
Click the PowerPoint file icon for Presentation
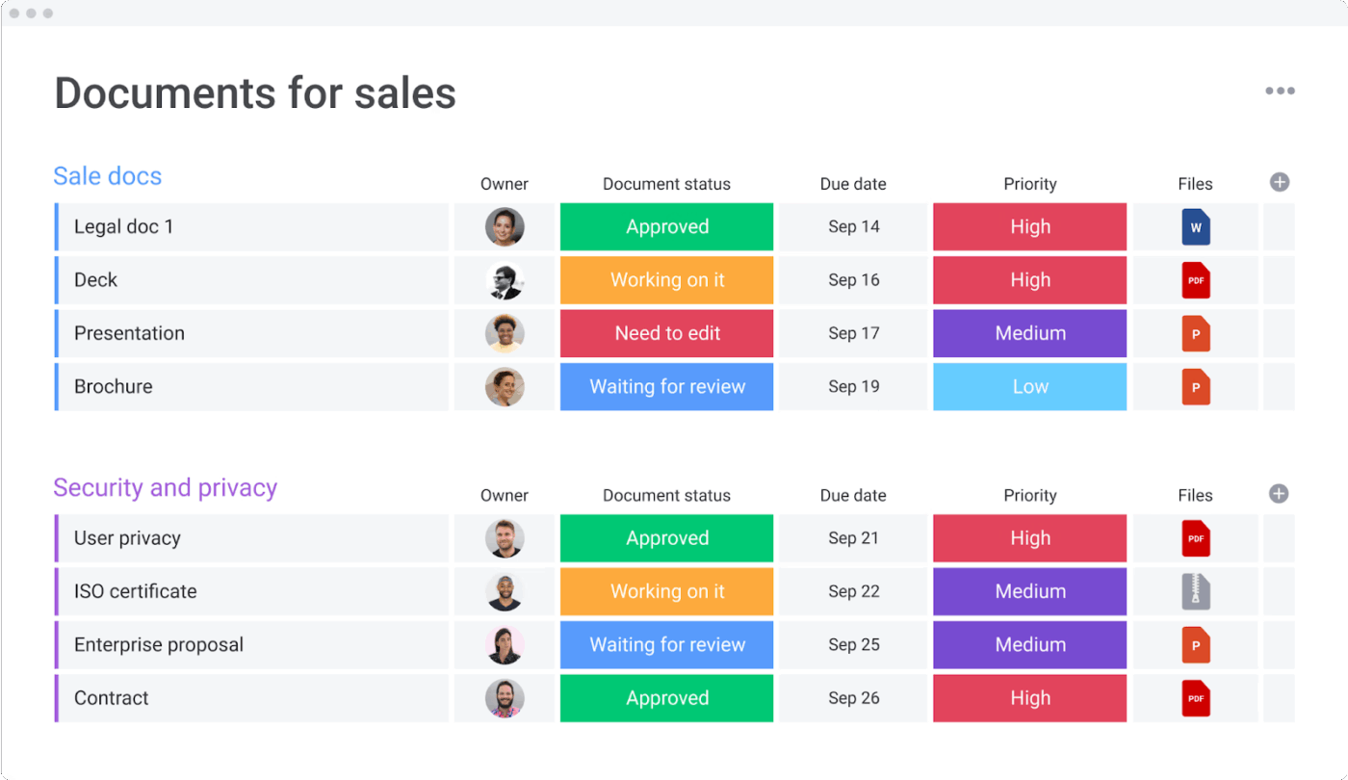click(1195, 333)
